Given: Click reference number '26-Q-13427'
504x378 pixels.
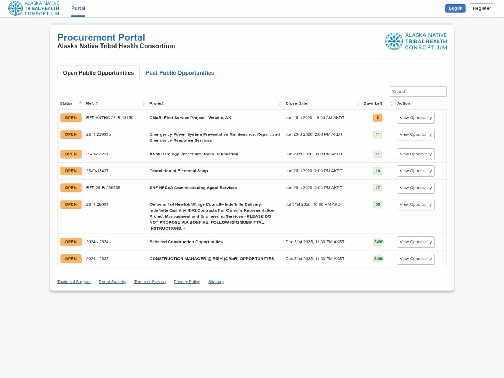Looking at the screenshot, I should click(97, 171).
